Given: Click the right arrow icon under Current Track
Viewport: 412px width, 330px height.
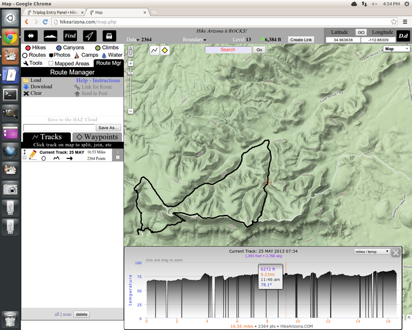Looking at the screenshot, I should click(70, 158).
